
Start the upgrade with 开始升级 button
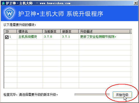pos(122,95)
